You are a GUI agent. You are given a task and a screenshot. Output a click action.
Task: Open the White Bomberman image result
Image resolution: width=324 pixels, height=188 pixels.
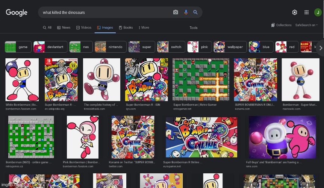[x=22, y=80]
